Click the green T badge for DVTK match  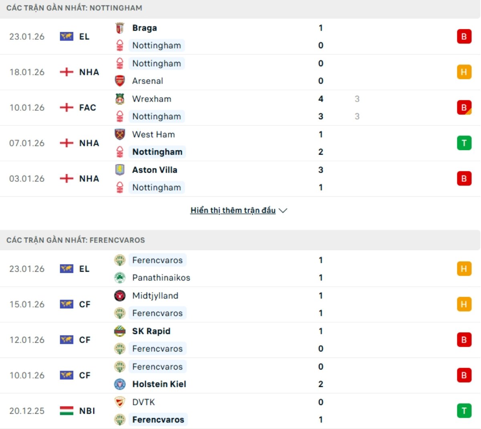pos(464,411)
